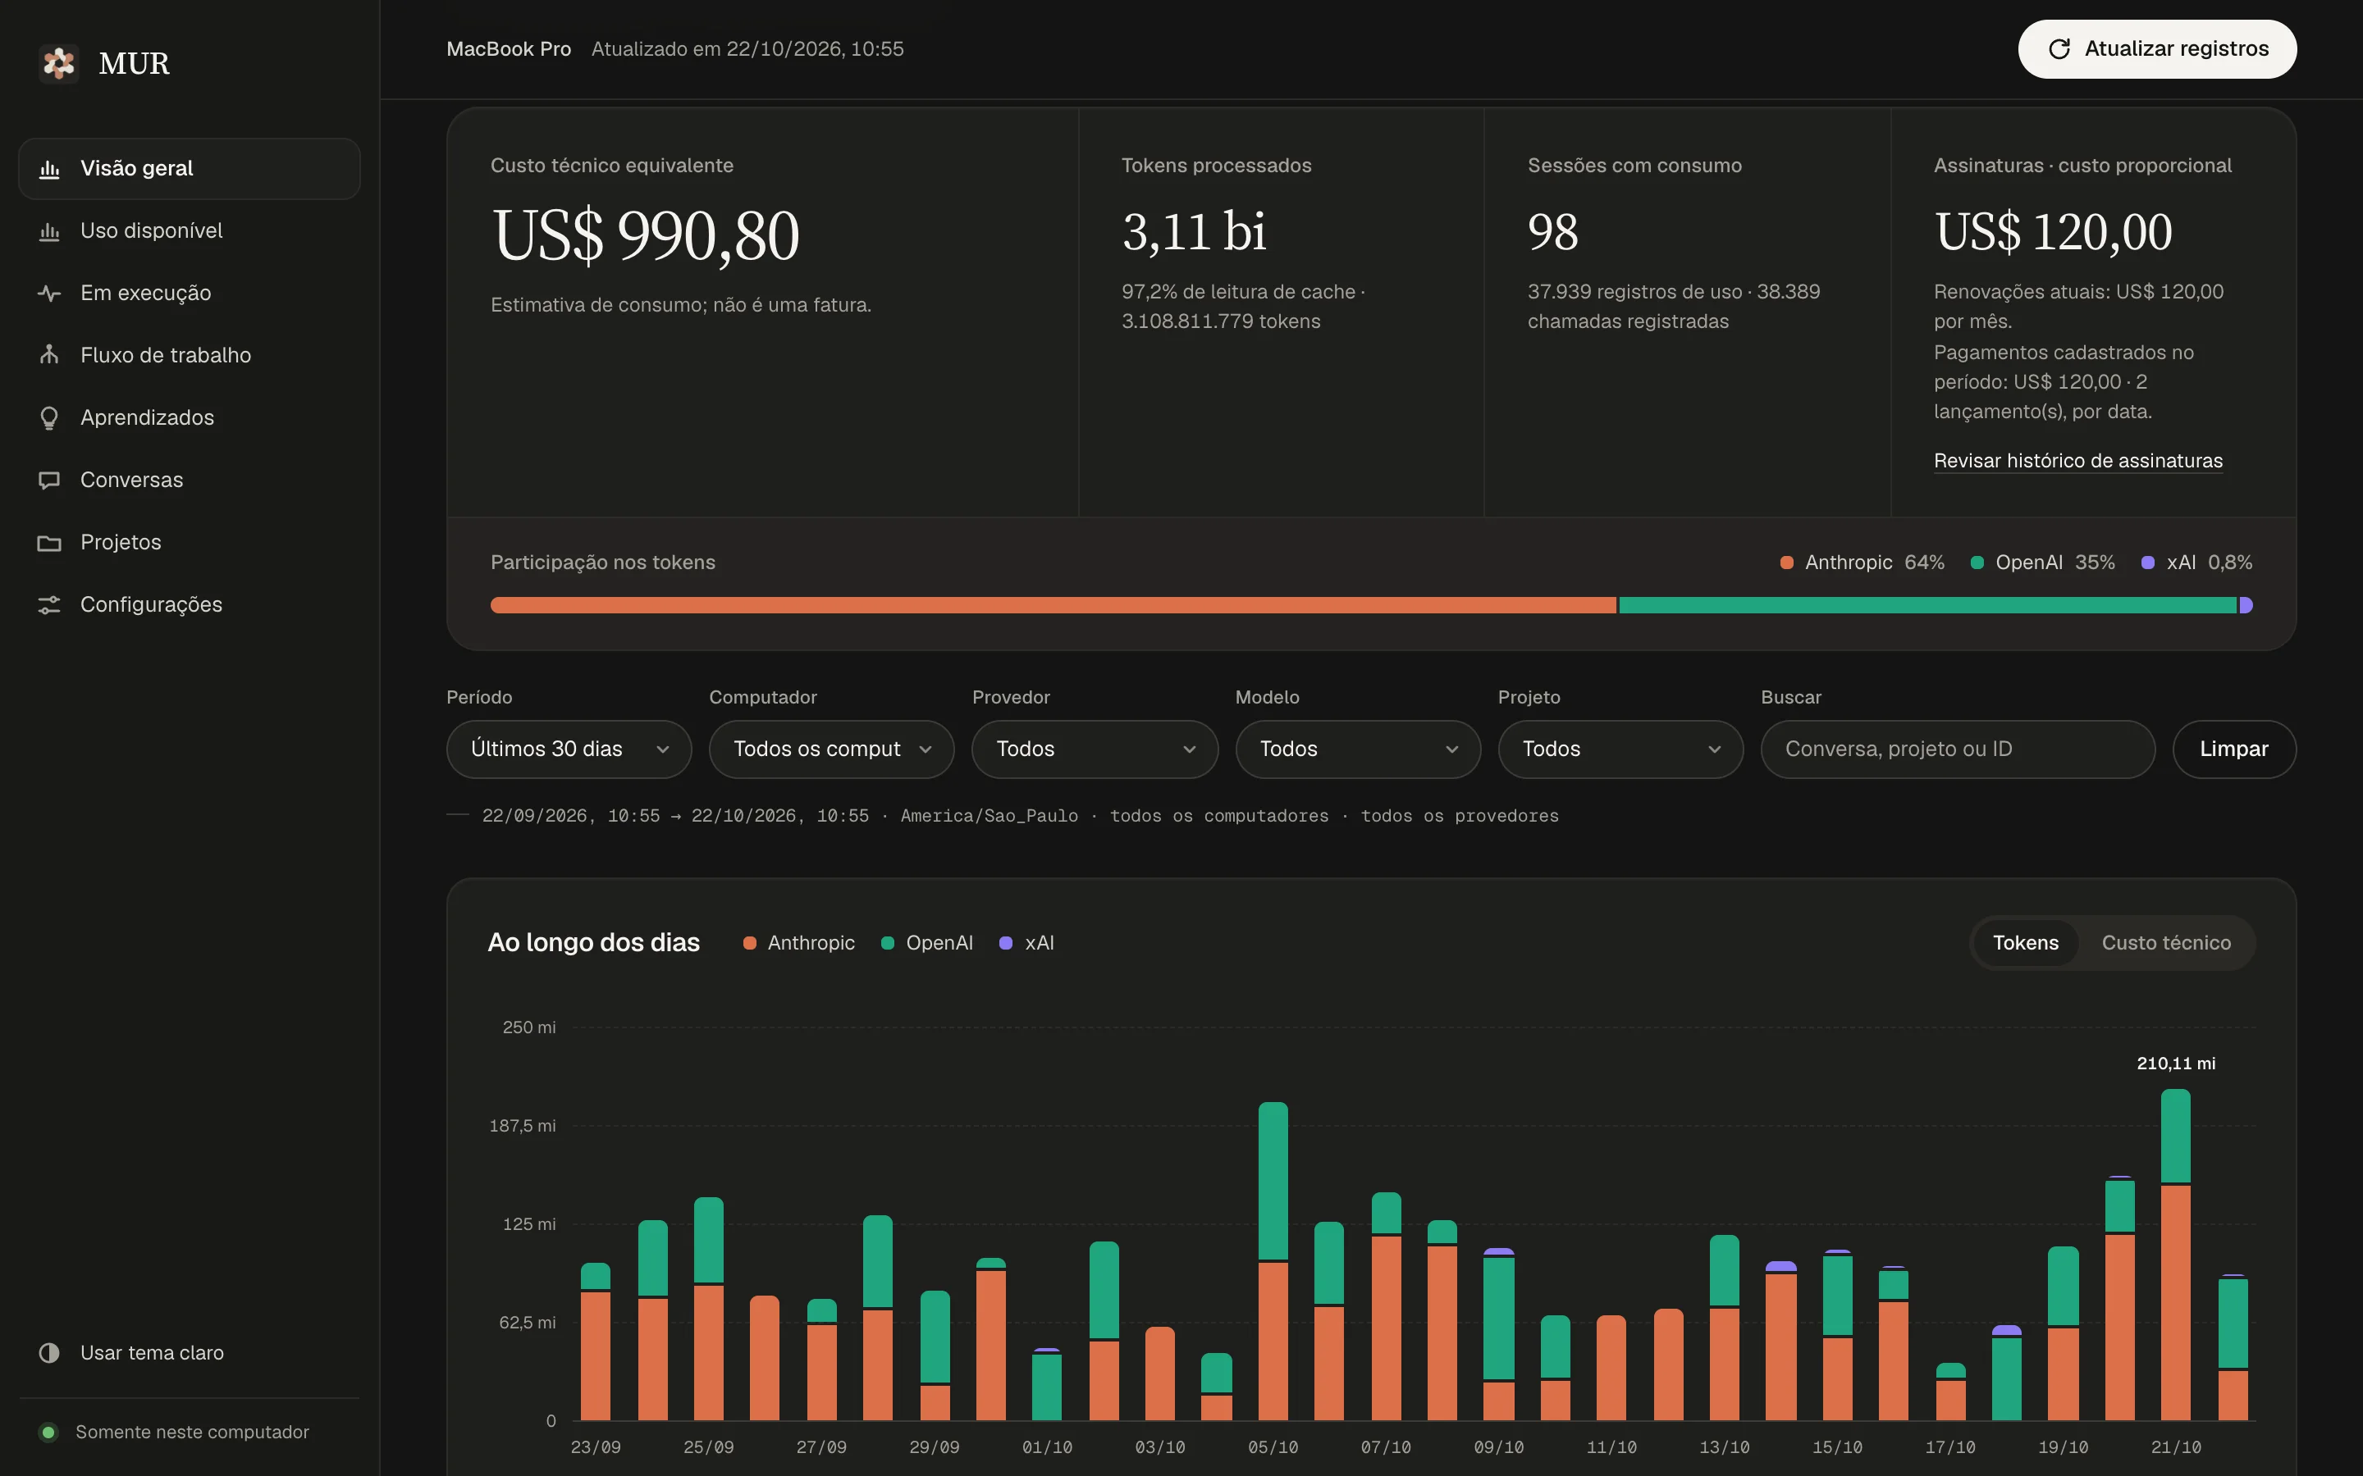This screenshot has height=1476, width=2363.
Task: Open the Computador dropdown
Action: tap(831, 749)
